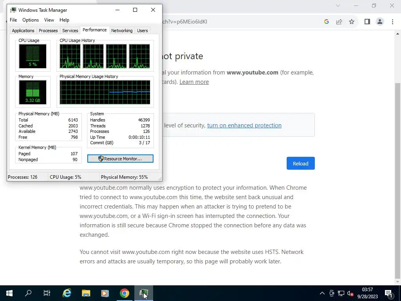This screenshot has width=401, height=301.
Task: Click the Physical Memory Usage History graph
Action: [105, 92]
